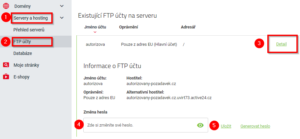Click the E-shopy red bag icon
This screenshot has height=139, width=300.
pyautogui.click(x=6, y=77)
